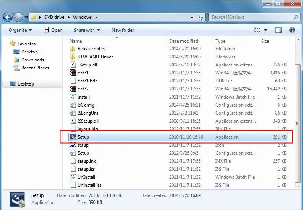Select Windows in the address path
303x210 pixels.
pyautogui.click(x=82, y=17)
